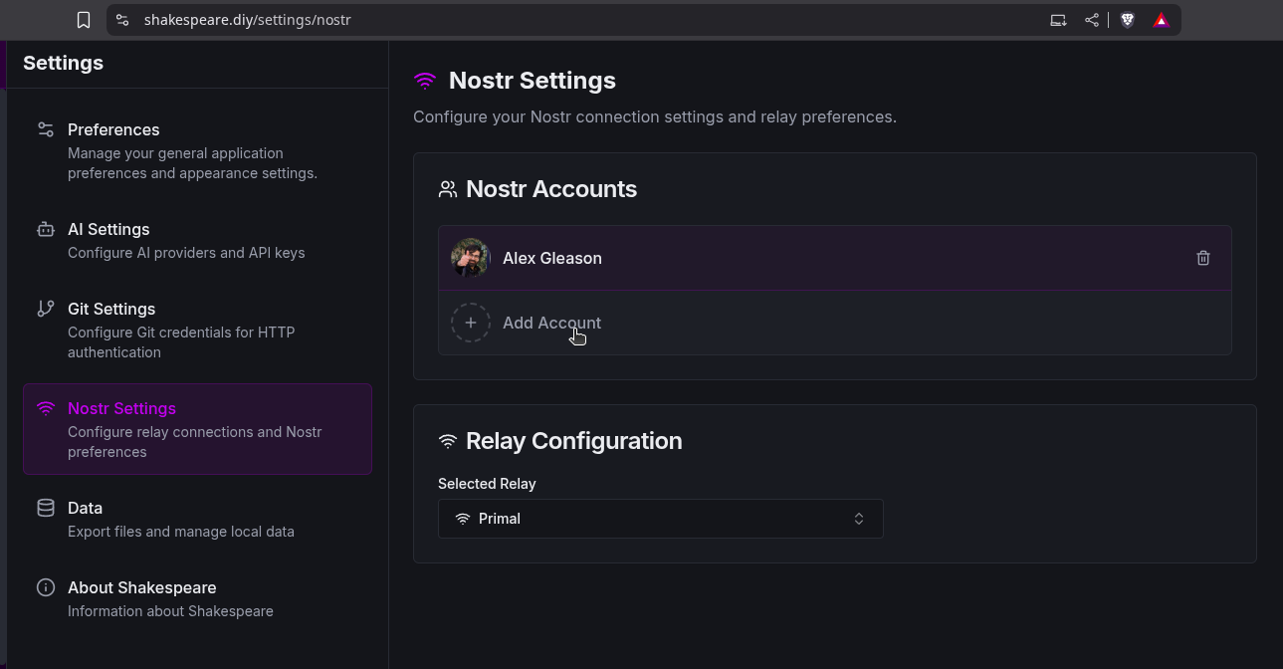This screenshot has height=669, width=1283.
Task: Open AI Settings page
Action: pyautogui.click(x=197, y=240)
